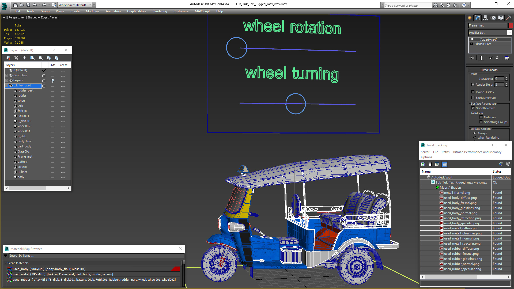Enable Isoline Display checkbox
The height and width of the screenshot is (289, 514).
pos(473,92)
